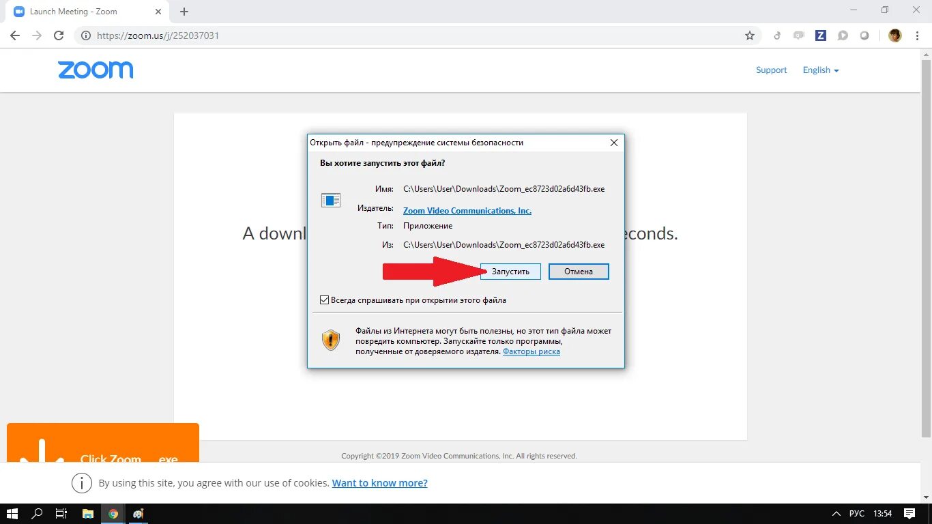Close the Launch Meeting - Zoom tab
The image size is (932, 524).
(160, 12)
